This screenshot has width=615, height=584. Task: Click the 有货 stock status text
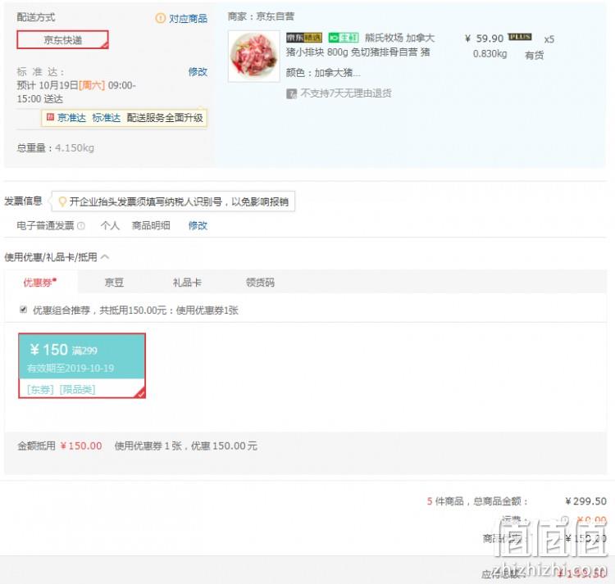(534, 55)
